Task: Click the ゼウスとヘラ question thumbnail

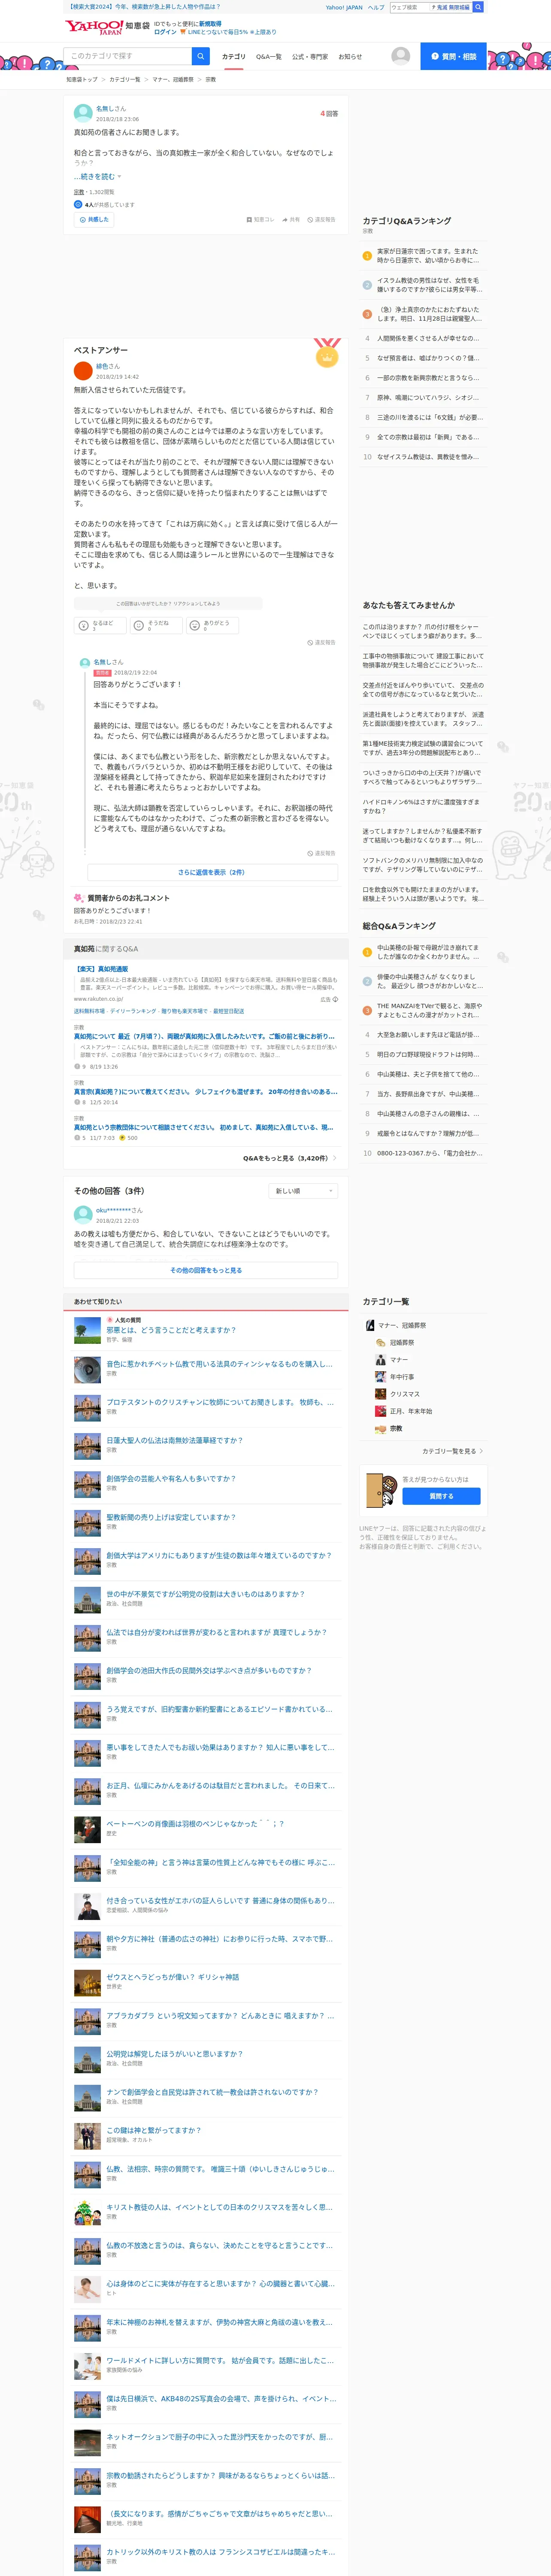Action: tap(87, 1984)
